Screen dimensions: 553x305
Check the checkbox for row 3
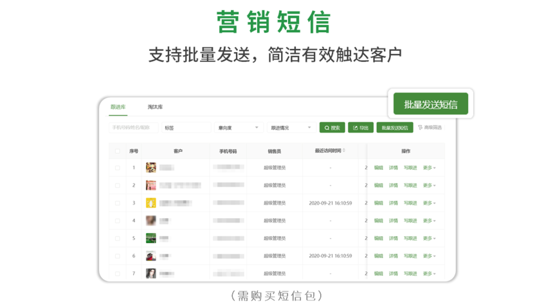(117, 203)
